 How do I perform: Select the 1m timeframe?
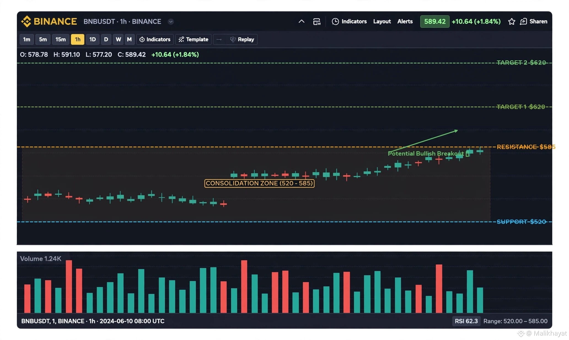[27, 39]
